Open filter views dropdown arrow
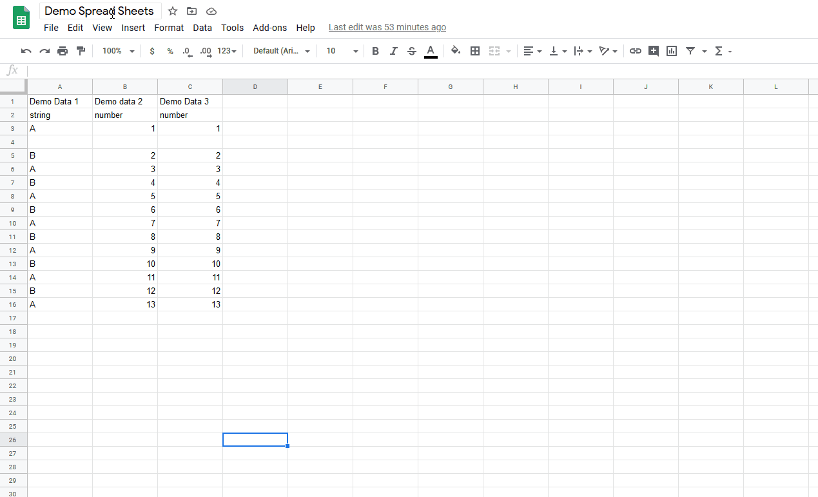This screenshot has width=818, height=497. [x=704, y=51]
